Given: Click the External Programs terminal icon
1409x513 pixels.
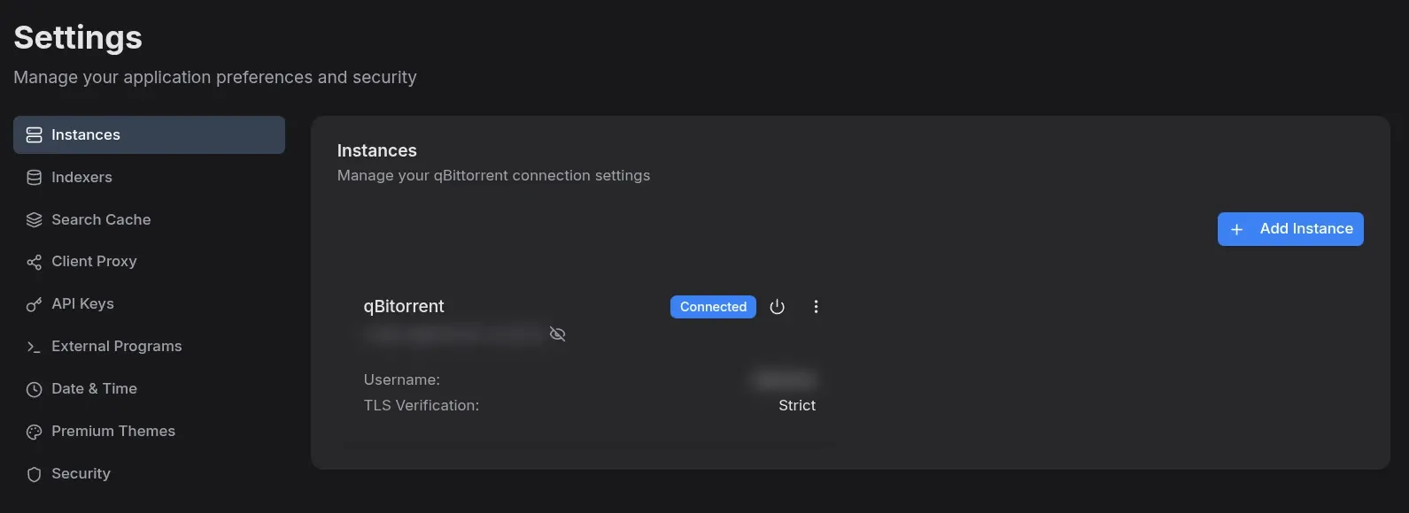Looking at the screenshot, I should [x=35, y=347].
